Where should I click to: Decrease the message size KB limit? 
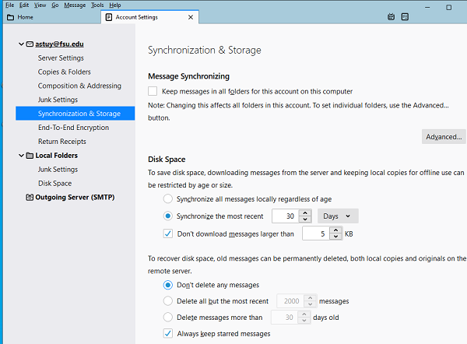tap(336, 237)
